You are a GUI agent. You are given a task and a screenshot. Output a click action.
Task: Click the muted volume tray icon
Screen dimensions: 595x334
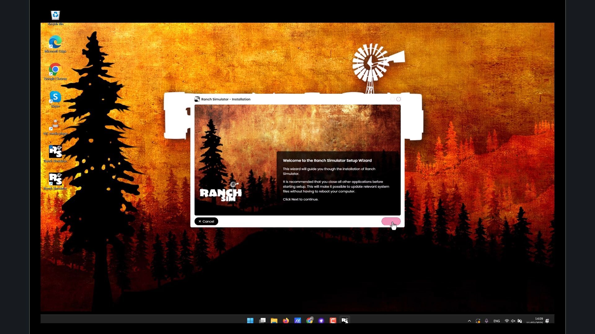[513, 321]
